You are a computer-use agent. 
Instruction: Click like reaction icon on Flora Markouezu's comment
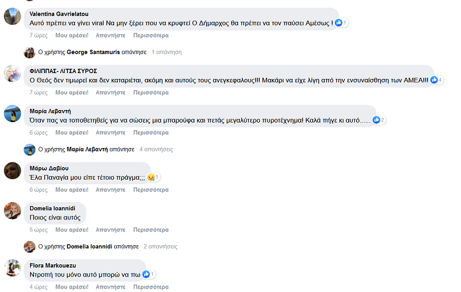pos(146,275)
